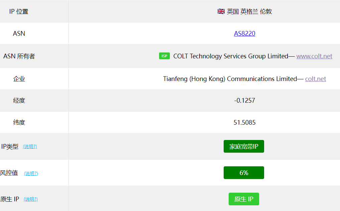The width and height of the screenshot is (340, 211).
Task: Click the ASN 所有者 row label
Action: 19,56
